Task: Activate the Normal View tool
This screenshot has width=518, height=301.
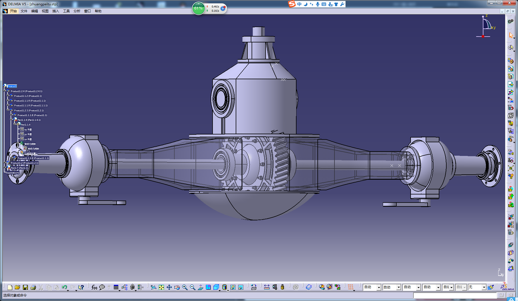Action: tap(200, 287)
